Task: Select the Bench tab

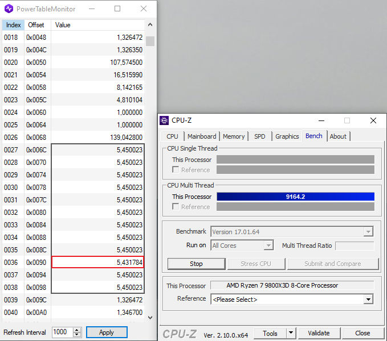Action: [x=314, y=136]
